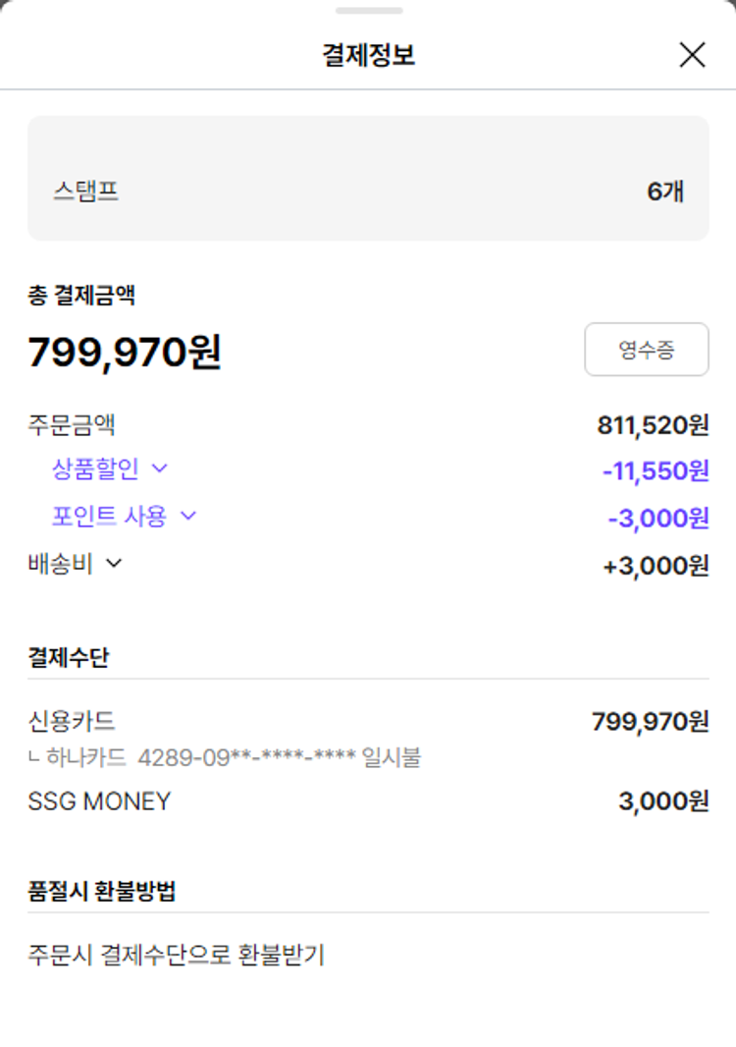The height and width of the screenshot is (1047, 736).
Task: Click 주문시 결제수단으로 환불받기 refund option
Action: tap(177, 954)
